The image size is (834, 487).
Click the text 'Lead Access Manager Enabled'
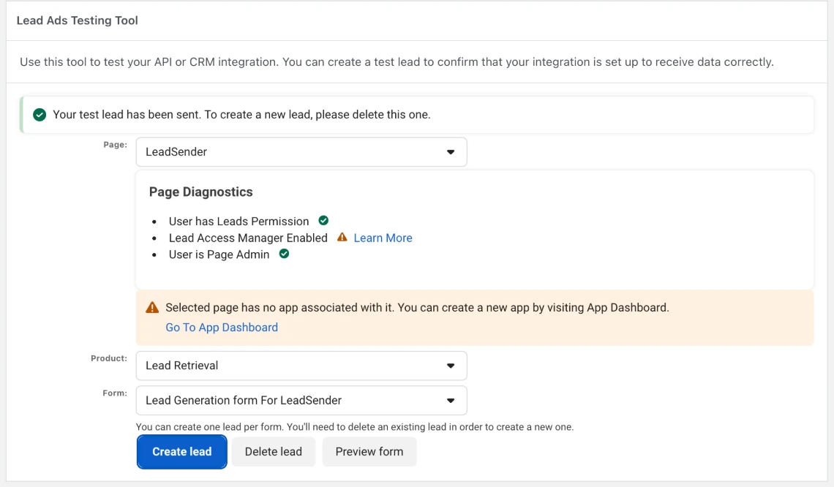pos(248,238)
